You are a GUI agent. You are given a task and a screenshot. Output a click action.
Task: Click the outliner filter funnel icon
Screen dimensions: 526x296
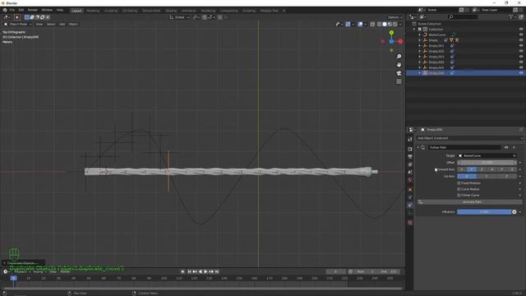tap(511, 16)
